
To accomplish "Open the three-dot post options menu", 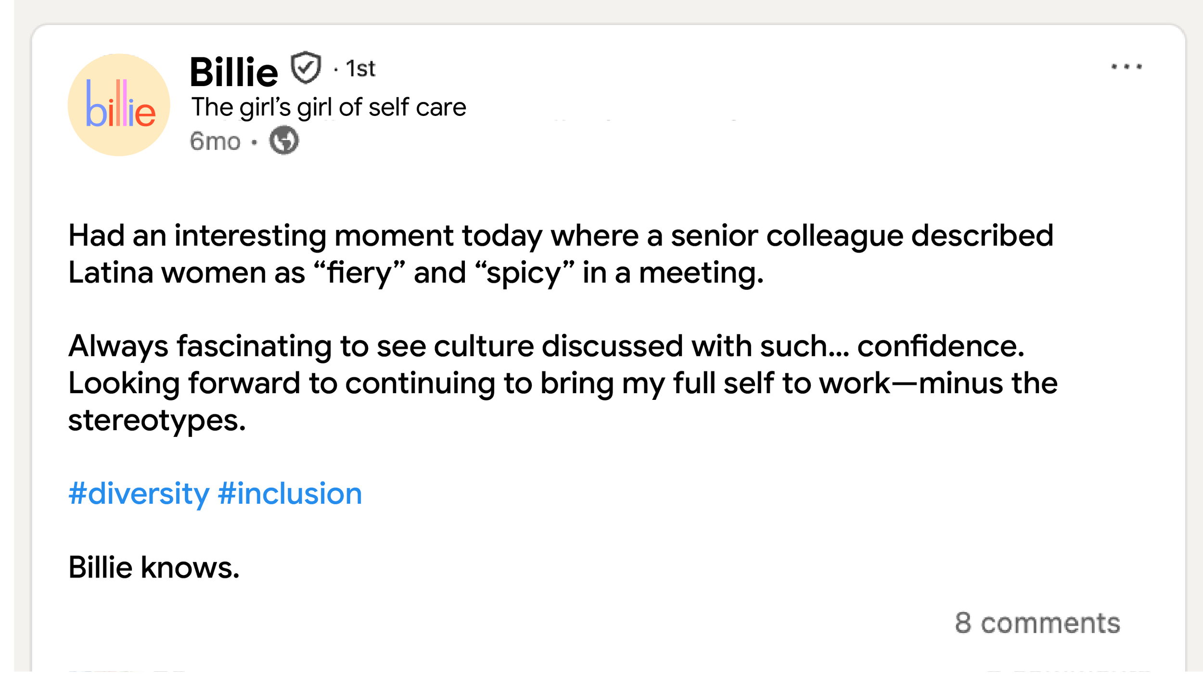I will coord(1126,66).
